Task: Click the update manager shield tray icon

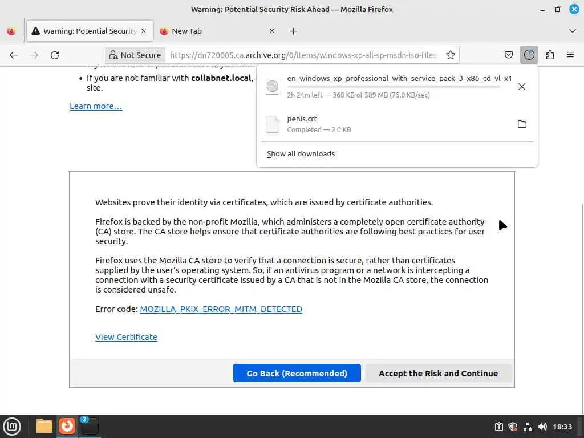Action: coord(513,427)
